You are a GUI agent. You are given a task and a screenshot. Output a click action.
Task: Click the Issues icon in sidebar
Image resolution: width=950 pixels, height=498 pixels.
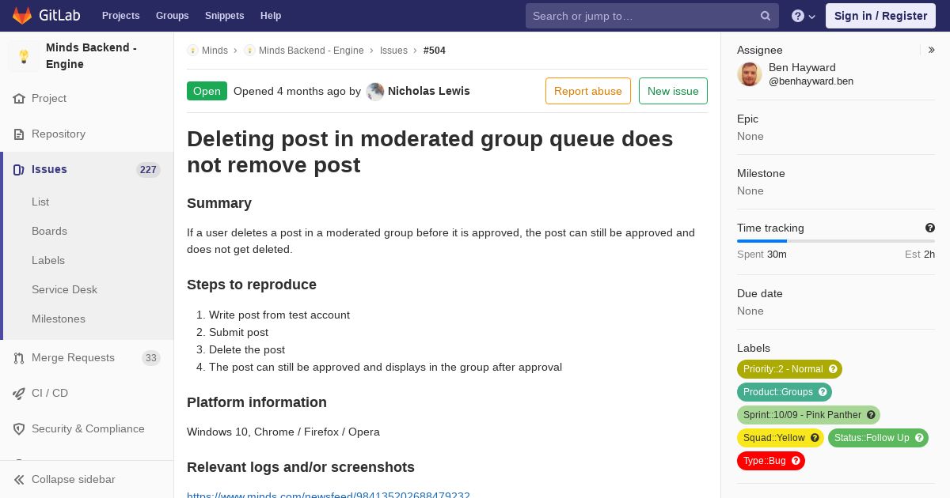tap(19, 170)
